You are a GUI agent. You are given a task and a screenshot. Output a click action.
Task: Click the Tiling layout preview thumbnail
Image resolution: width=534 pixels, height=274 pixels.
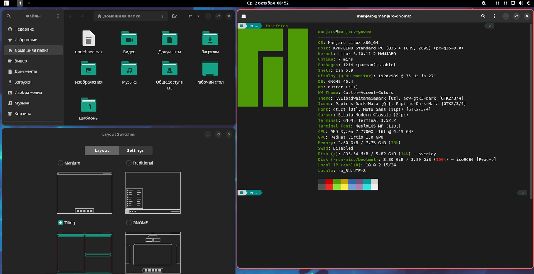coord(84,252)
